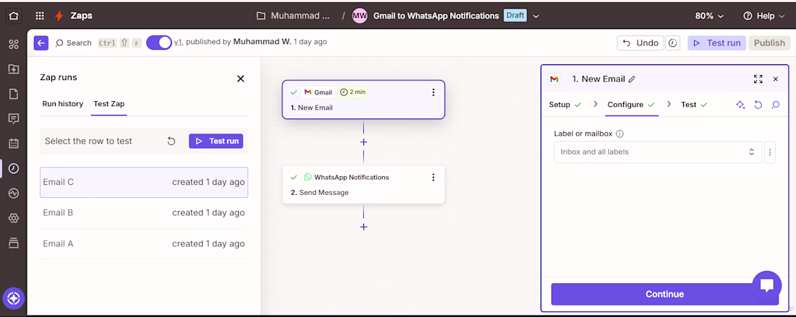Expand the step panel to fullscreen
This screenshot has width=796, height=317.
(758, 79)
